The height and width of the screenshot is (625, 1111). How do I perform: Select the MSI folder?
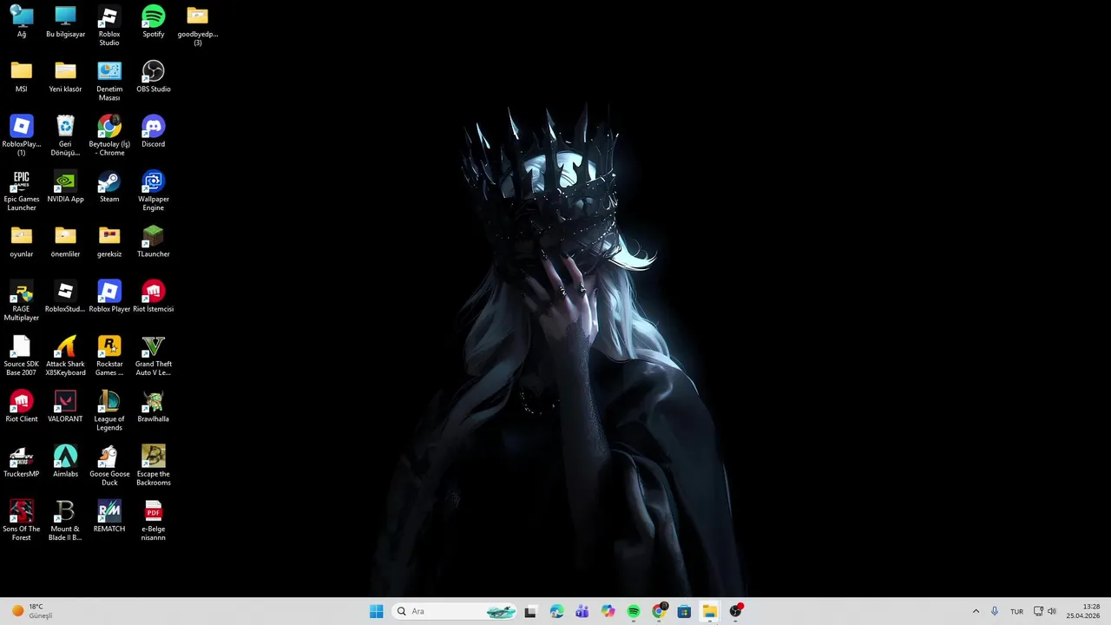pyautogui.click(x=22, y=76)
